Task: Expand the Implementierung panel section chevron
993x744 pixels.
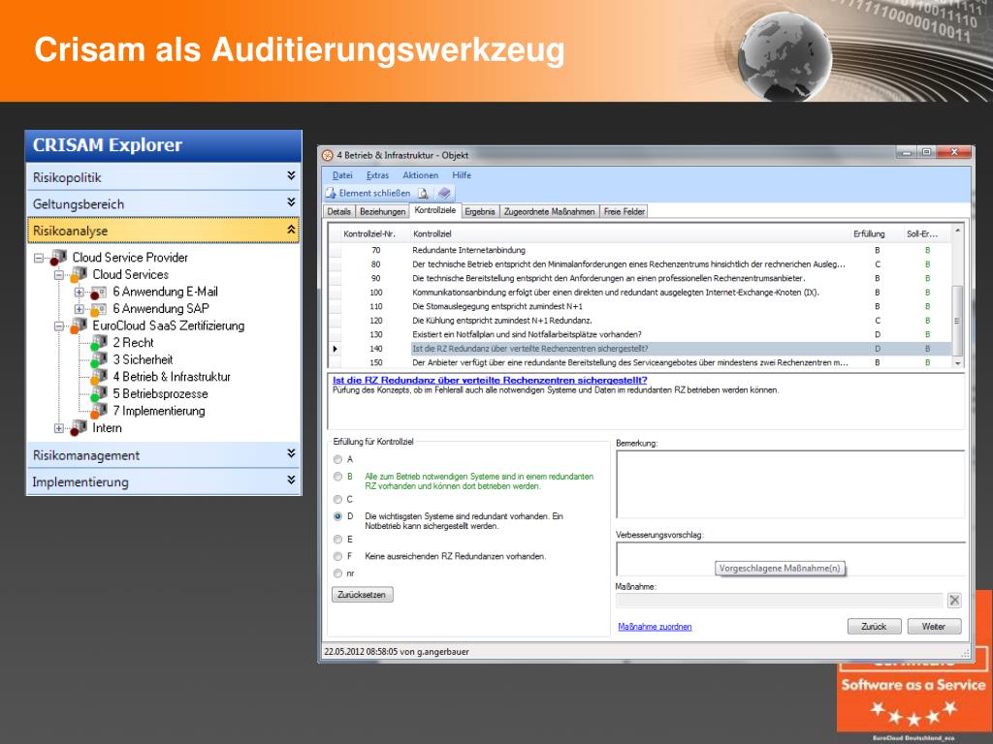Action: [291, 480]
